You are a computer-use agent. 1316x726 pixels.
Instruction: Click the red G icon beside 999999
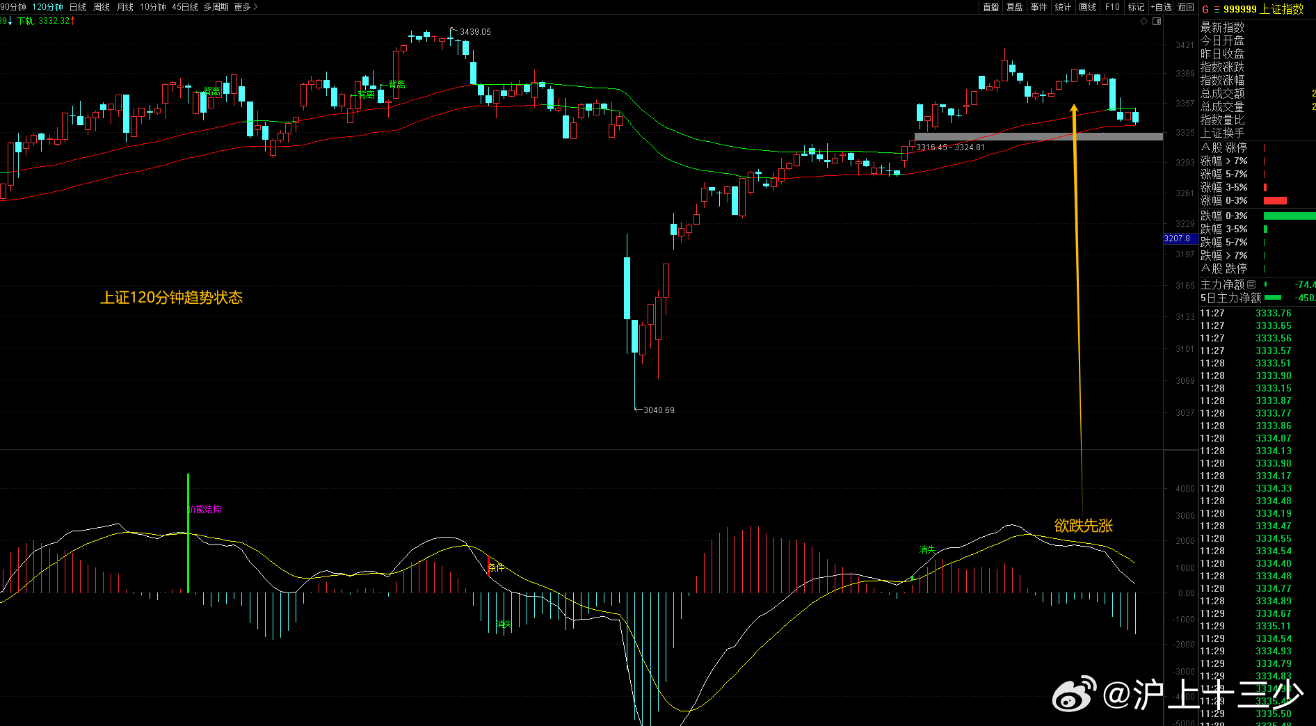(x=1205, y=9)
